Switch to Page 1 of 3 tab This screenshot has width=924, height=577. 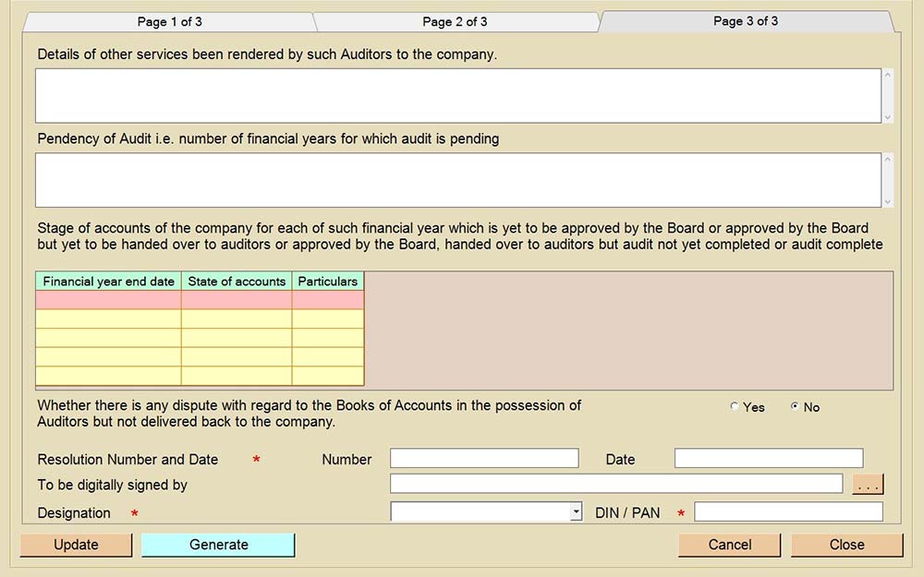click(x=169, y=21)
